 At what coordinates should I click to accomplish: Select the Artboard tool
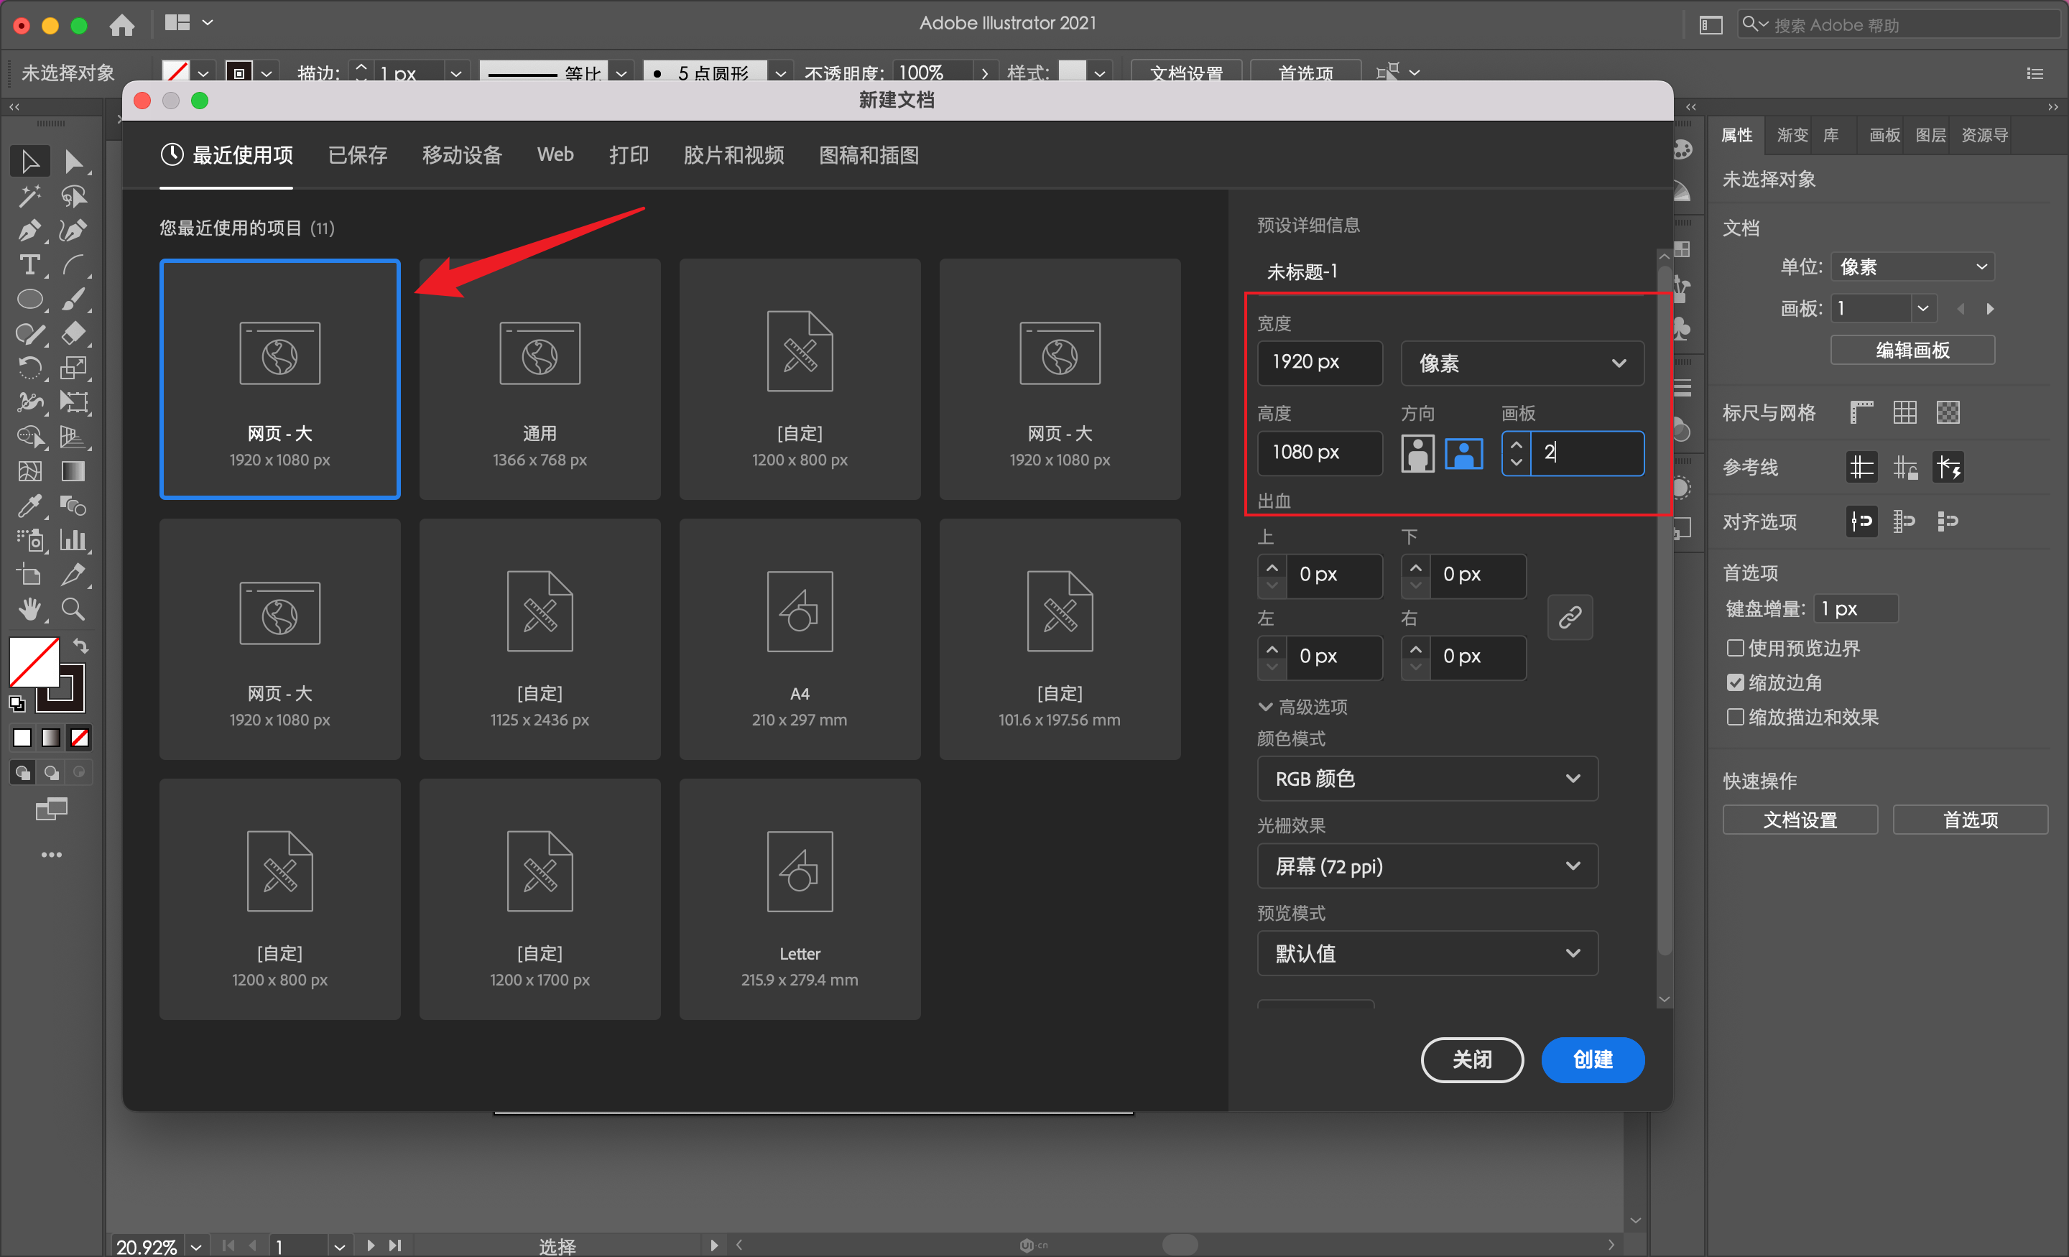point(29,575)
